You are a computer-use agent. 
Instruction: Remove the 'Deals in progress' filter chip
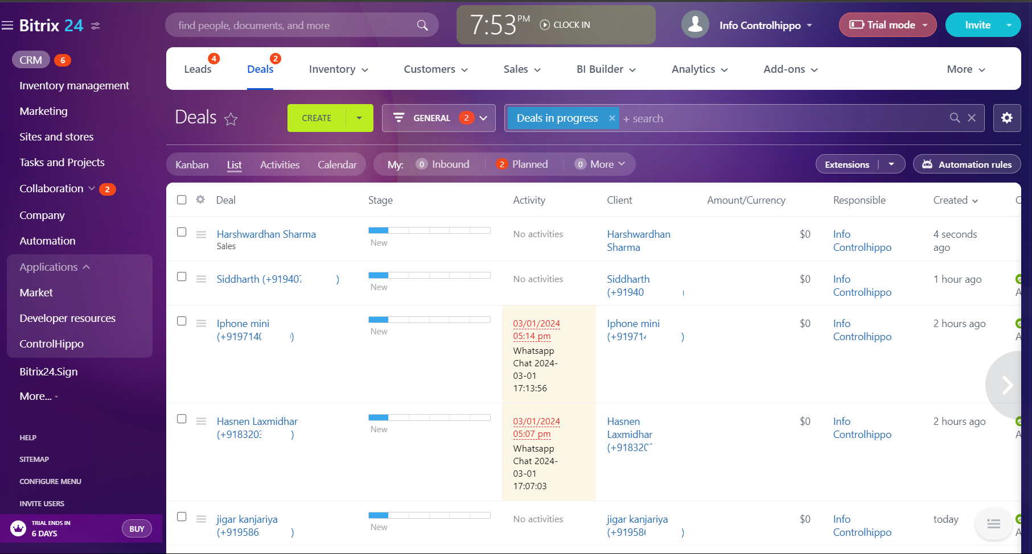pyautogui.click(x=612, y=118)
